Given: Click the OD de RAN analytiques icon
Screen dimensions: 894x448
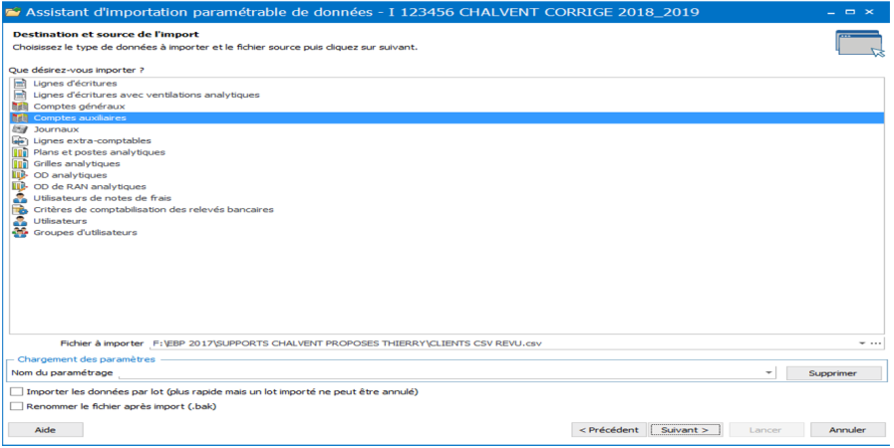Looking at the screenshot, I should (20, 186).
